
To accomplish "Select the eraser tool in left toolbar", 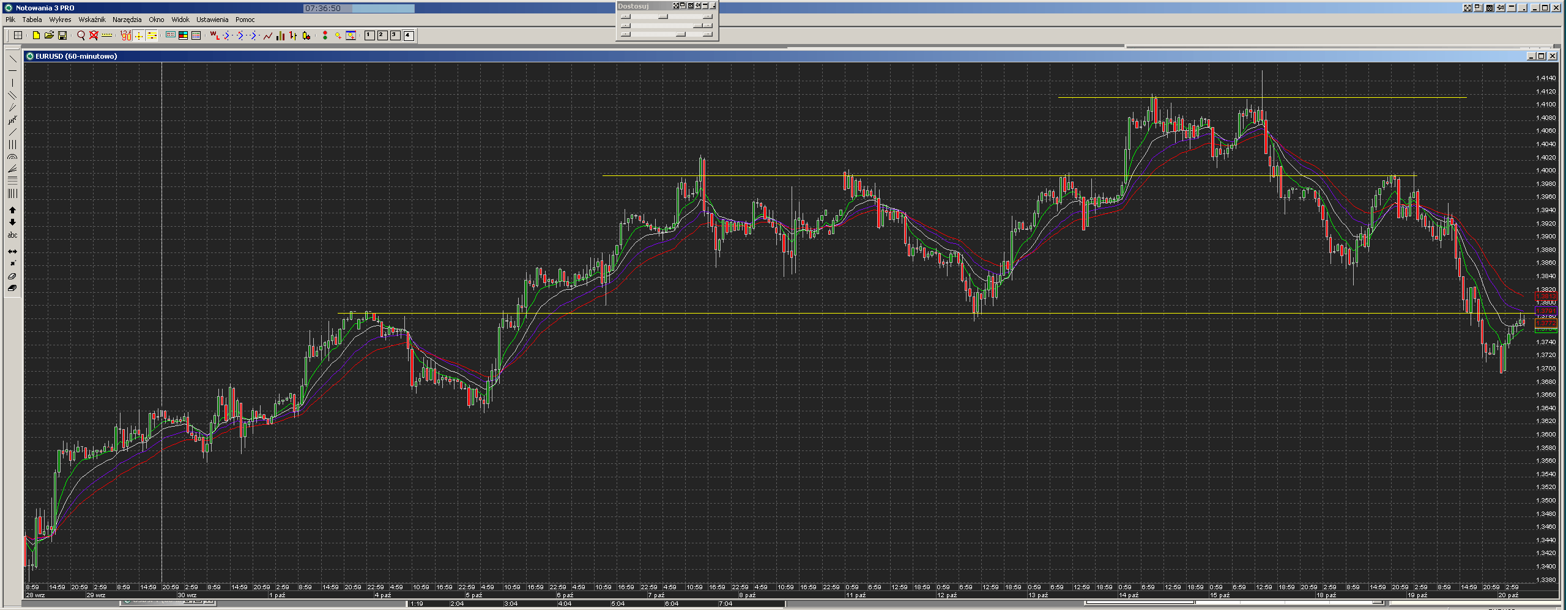I will click(x=12, y=276).
